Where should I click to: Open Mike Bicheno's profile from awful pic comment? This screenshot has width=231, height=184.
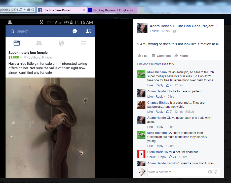[157, 72]
